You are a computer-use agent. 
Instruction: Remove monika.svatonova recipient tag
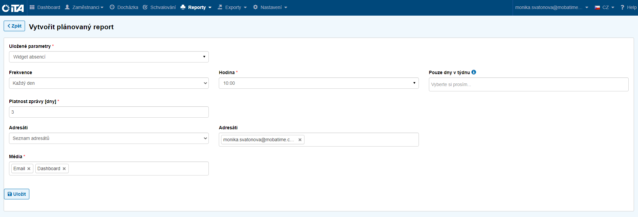(300, 140)
